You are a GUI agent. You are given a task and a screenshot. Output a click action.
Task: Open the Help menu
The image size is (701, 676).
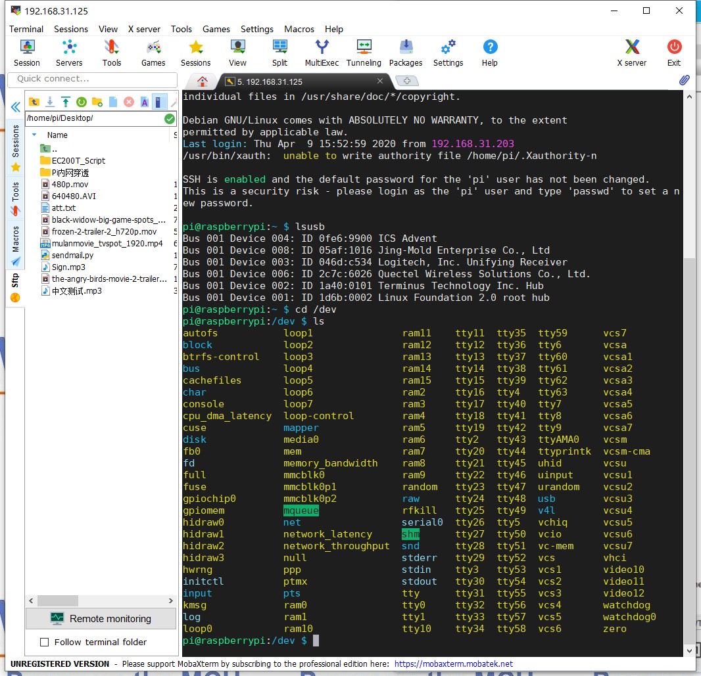tap(334, 29)
